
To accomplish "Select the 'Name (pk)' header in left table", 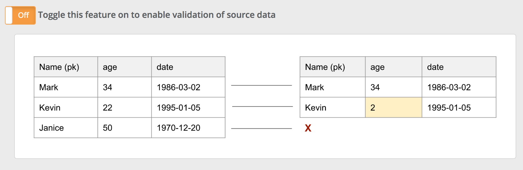I will pos(66,67).
